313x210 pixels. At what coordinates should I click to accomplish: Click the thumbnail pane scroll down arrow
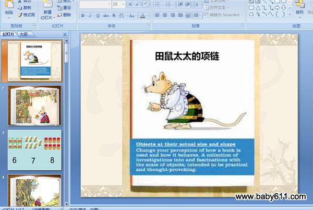(66, 204)
